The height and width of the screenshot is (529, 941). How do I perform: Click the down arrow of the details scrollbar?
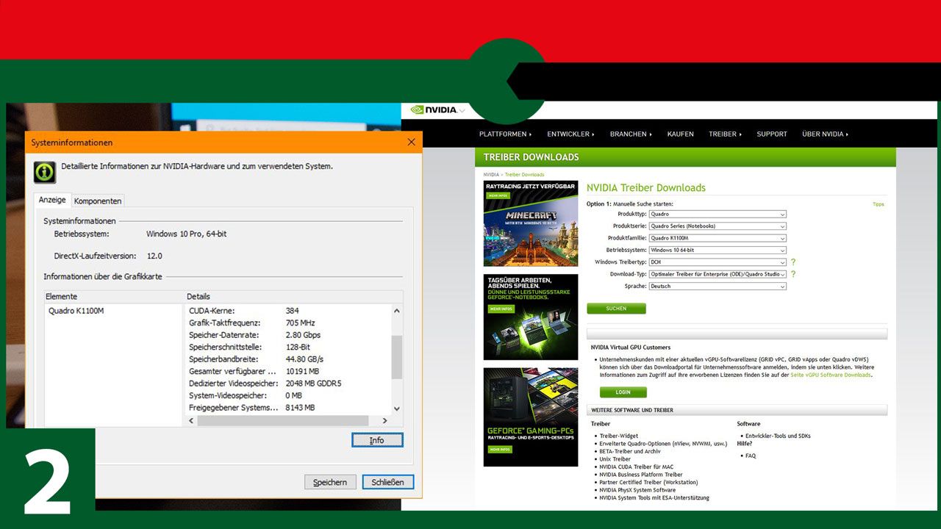point(396,408)
